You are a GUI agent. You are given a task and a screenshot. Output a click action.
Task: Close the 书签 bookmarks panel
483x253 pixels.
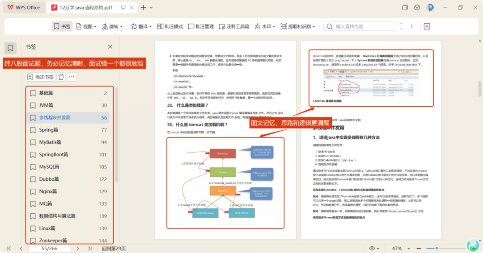click(x=110, y=47)
